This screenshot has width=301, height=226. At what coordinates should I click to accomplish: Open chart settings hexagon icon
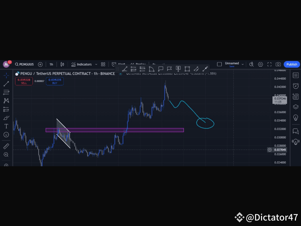[x=260, y=64]
